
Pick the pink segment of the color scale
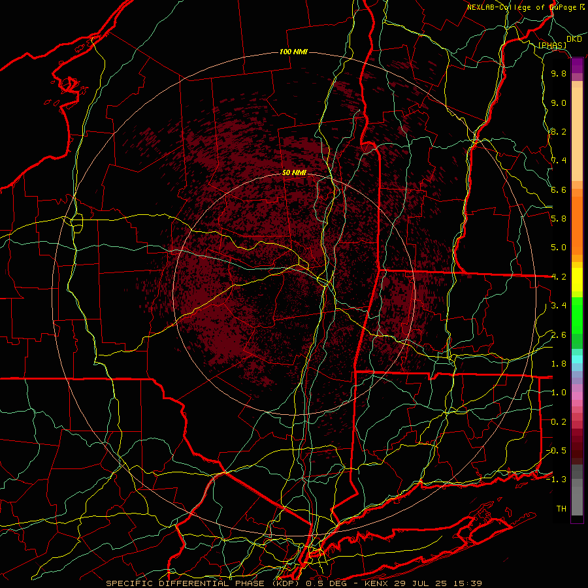[x=577, y=396]
